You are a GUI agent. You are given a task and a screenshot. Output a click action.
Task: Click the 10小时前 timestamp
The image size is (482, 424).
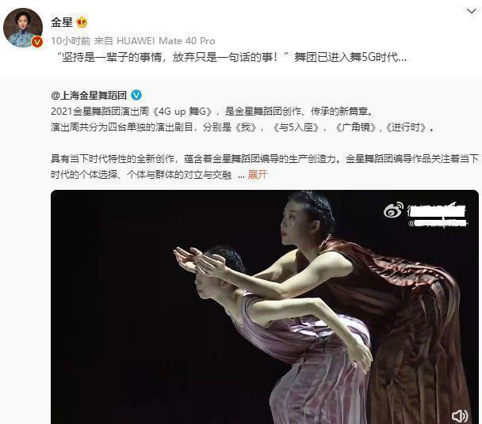click(71, 41)
